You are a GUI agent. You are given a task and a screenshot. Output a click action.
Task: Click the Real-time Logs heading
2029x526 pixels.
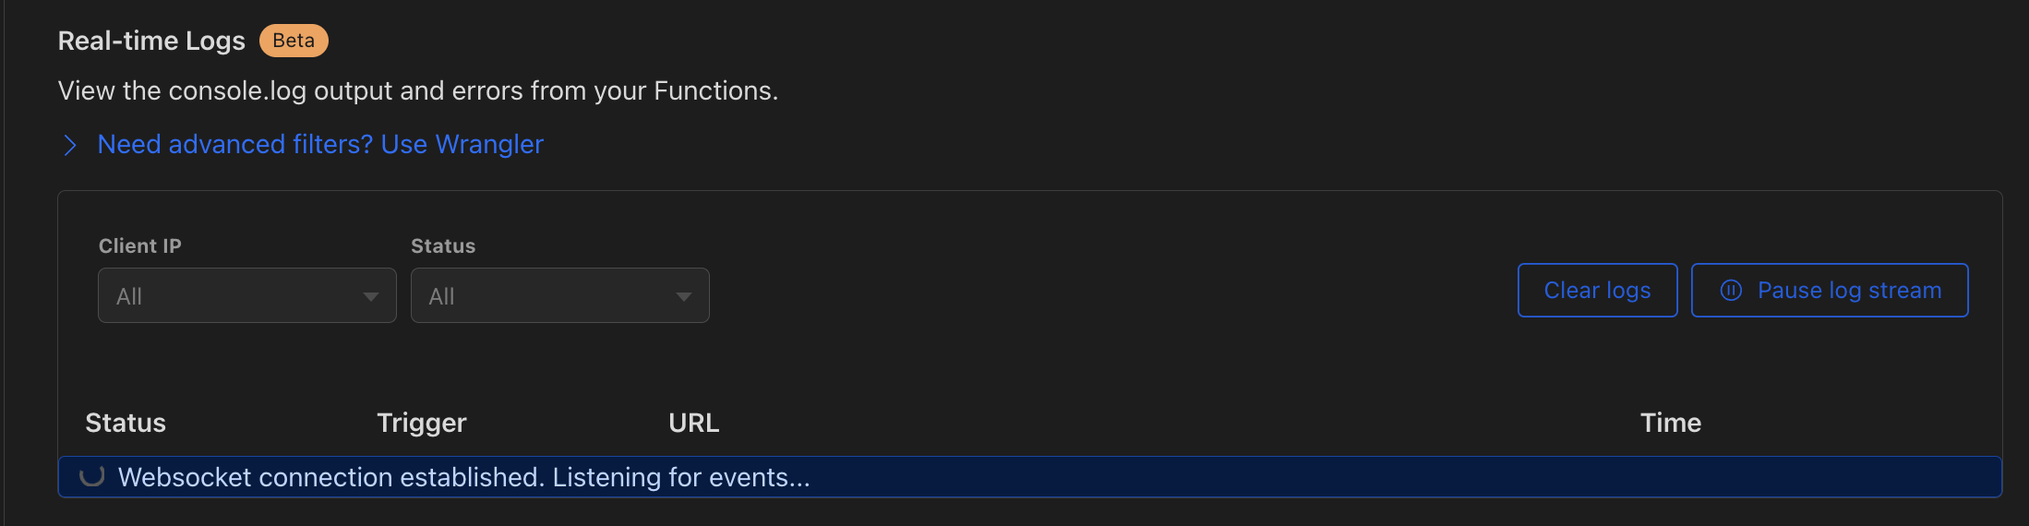(x=151, y=41)
